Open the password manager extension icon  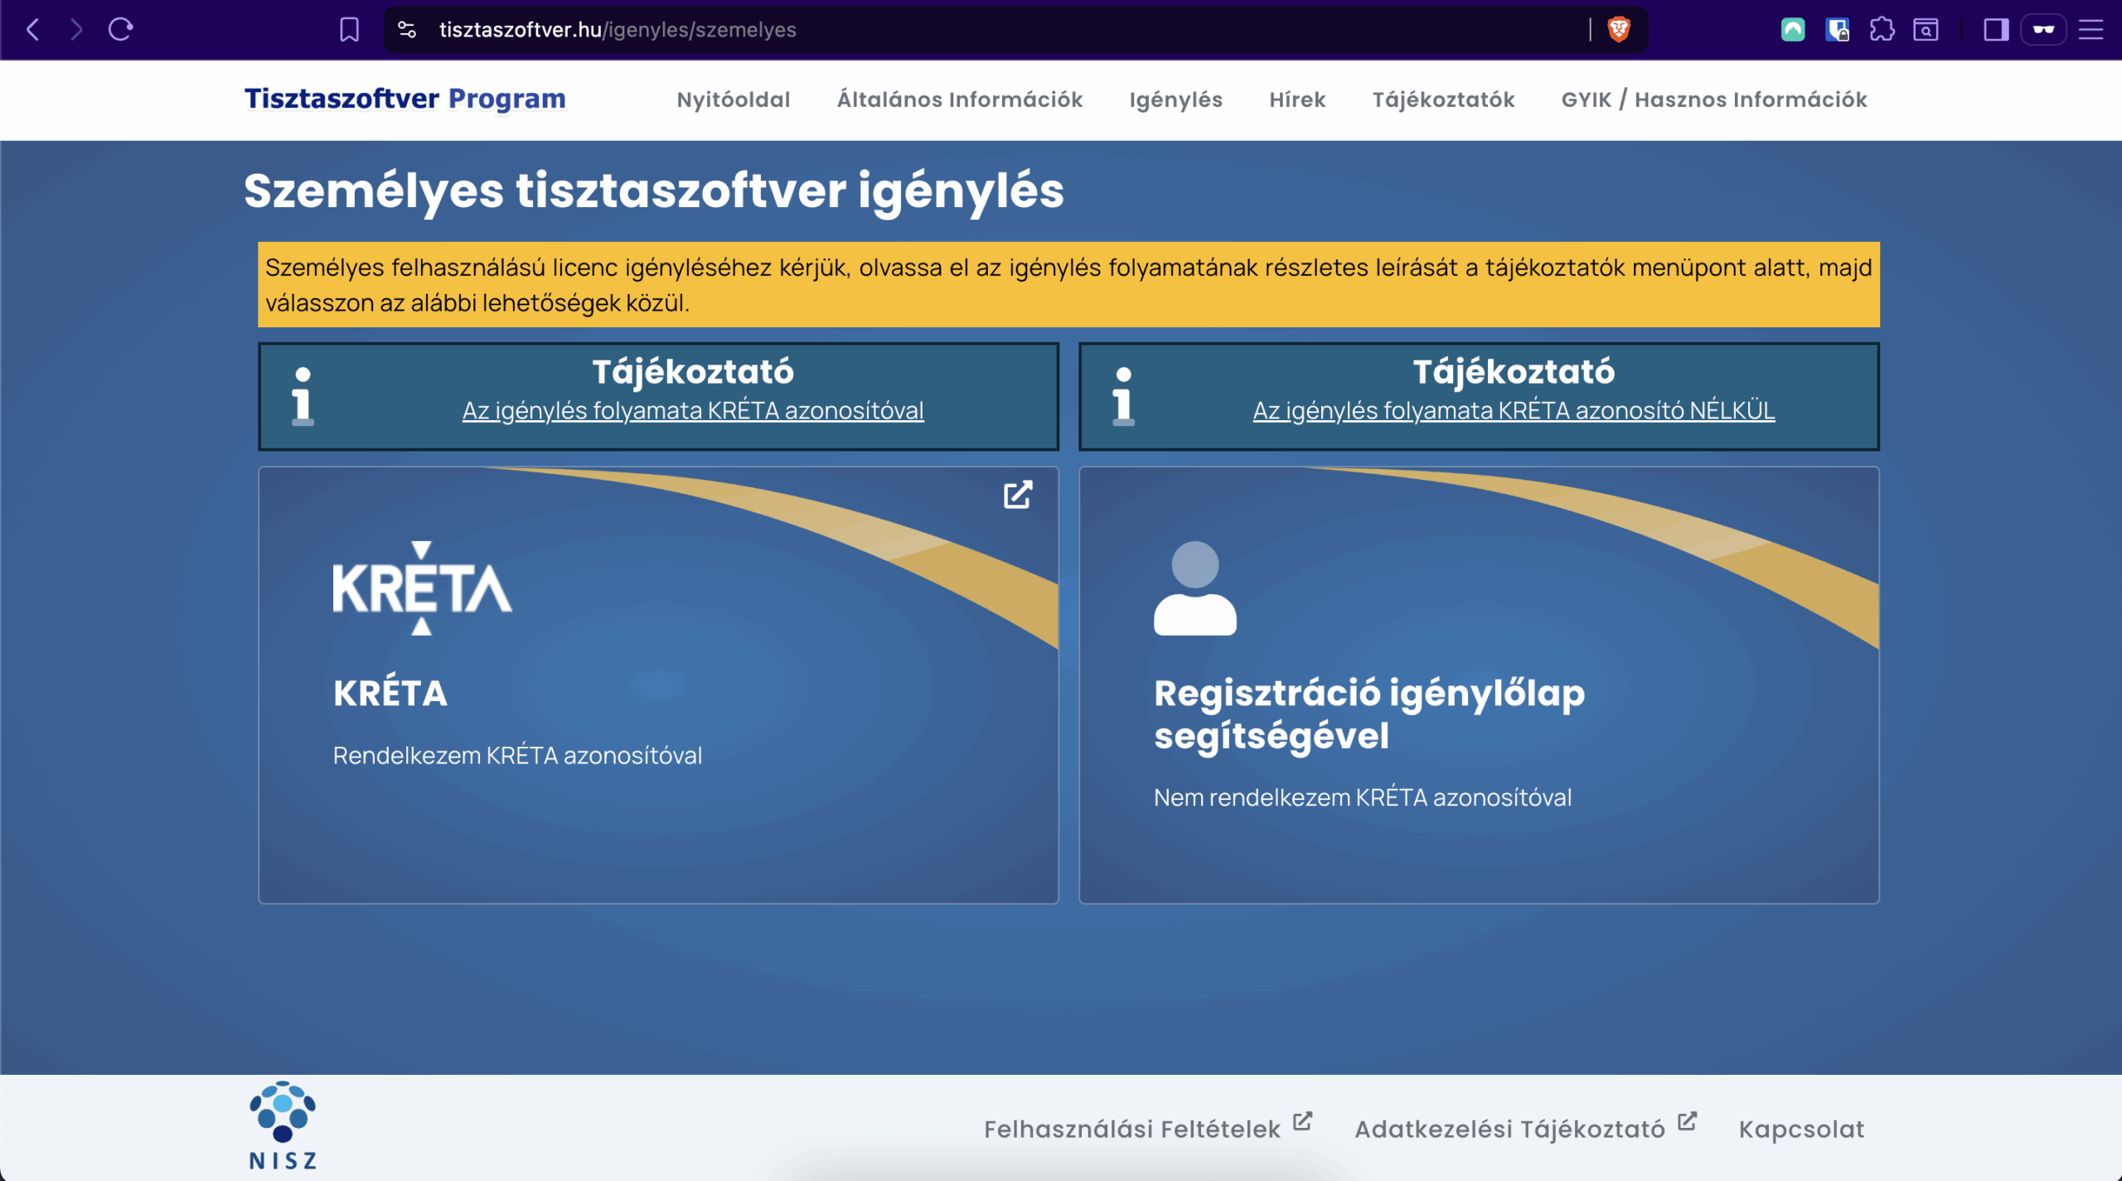(x=1838, y=29)
